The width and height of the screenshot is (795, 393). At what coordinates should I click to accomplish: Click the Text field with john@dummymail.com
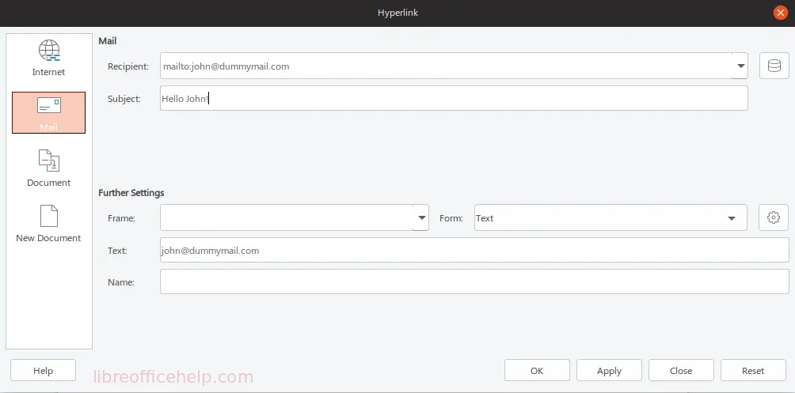click(474, 250)
